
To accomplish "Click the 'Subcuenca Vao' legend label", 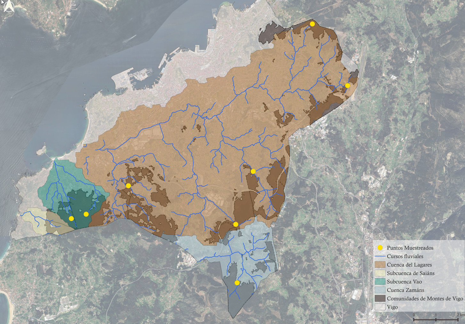I will click(404, 282).
